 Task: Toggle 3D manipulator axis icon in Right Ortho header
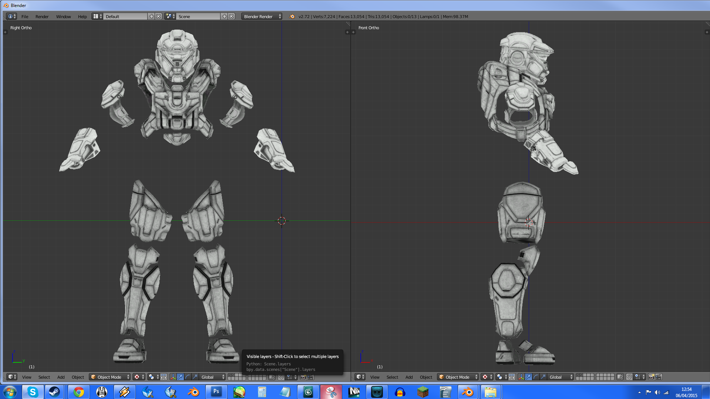point(173,377)
